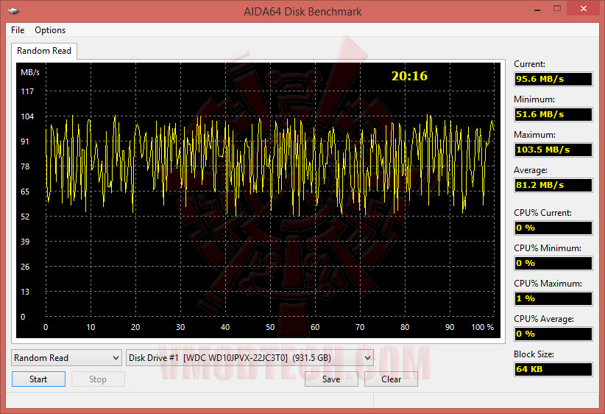Click the 0 x-axis label on graph
The height and width of the screenshot is (414, 605).
(x=46, y=327)
